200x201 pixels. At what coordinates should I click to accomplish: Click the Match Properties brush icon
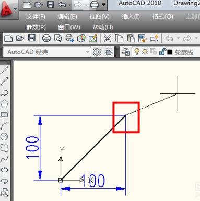click(143, 38)
